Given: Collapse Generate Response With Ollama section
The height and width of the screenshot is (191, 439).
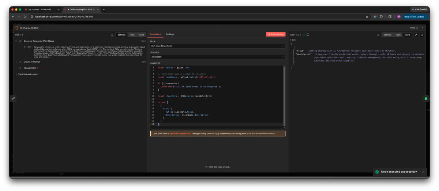Looking at the screenshot, I should coord(16,41).
